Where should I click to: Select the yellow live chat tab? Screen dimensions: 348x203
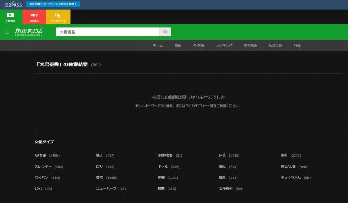click(58, 17)
